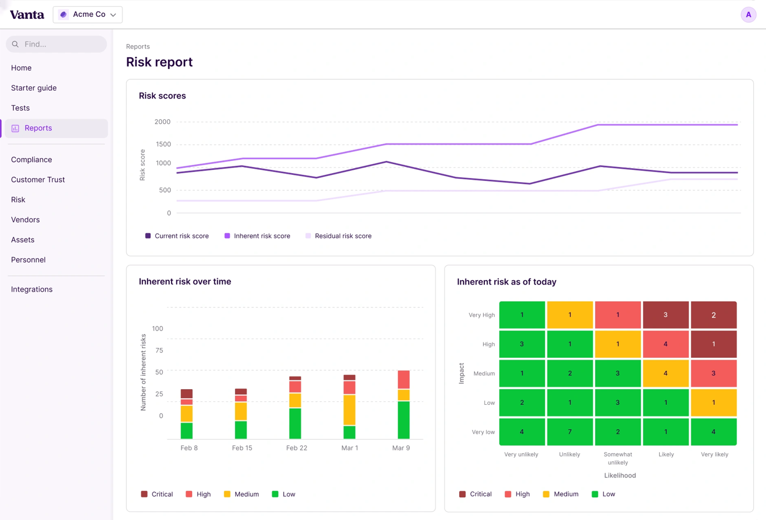Viewport: 766px width, 520px height.
Task: Navigate to the Integrations page
Action: point(32,289)
